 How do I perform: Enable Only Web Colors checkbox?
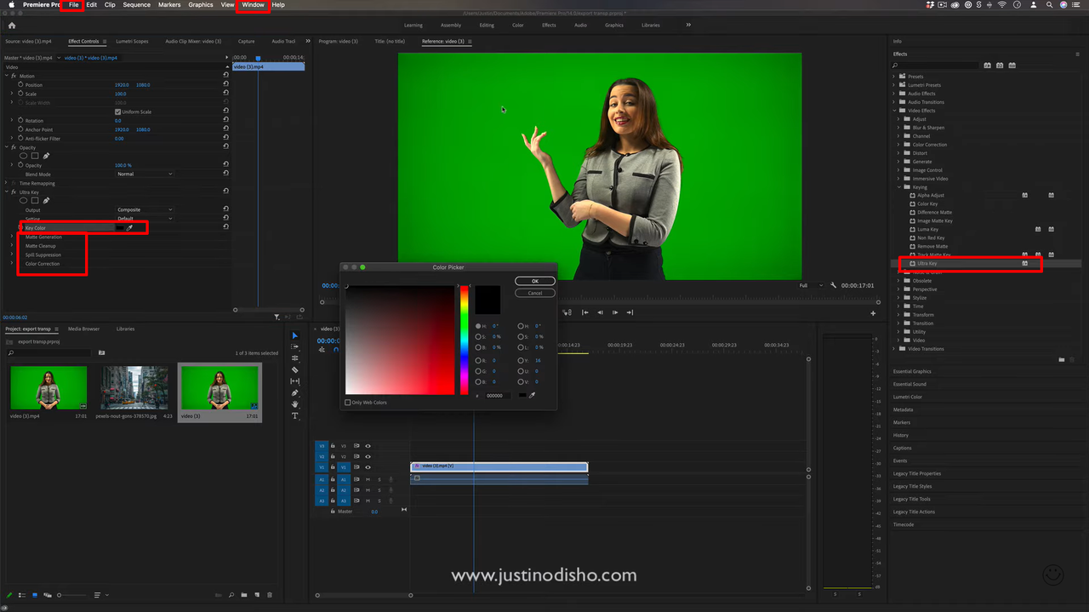347,403
